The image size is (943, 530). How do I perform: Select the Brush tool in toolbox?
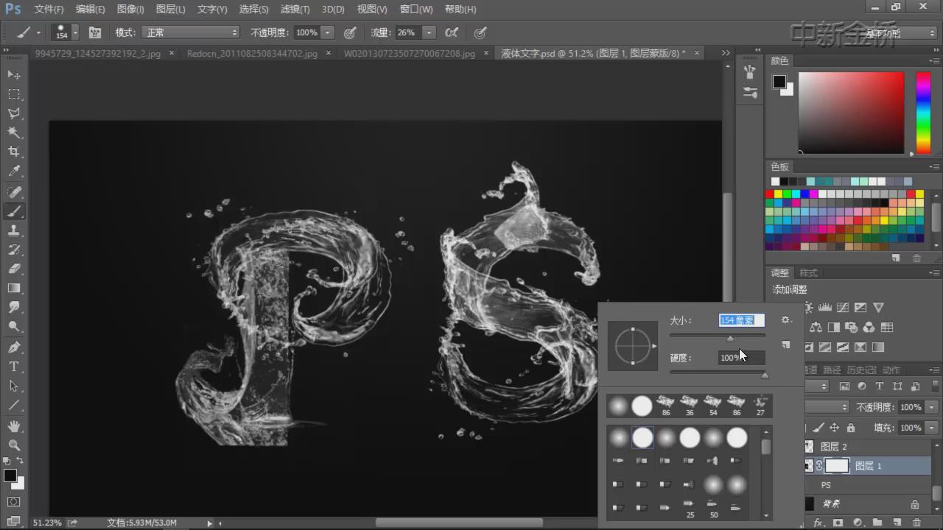(x=14, y=211)
